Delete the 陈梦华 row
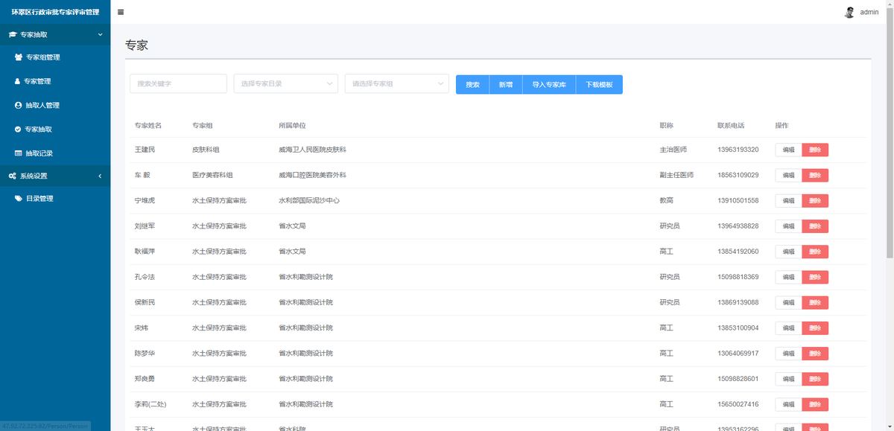Viewport: 894px width, 431px height. click(815, 354)
